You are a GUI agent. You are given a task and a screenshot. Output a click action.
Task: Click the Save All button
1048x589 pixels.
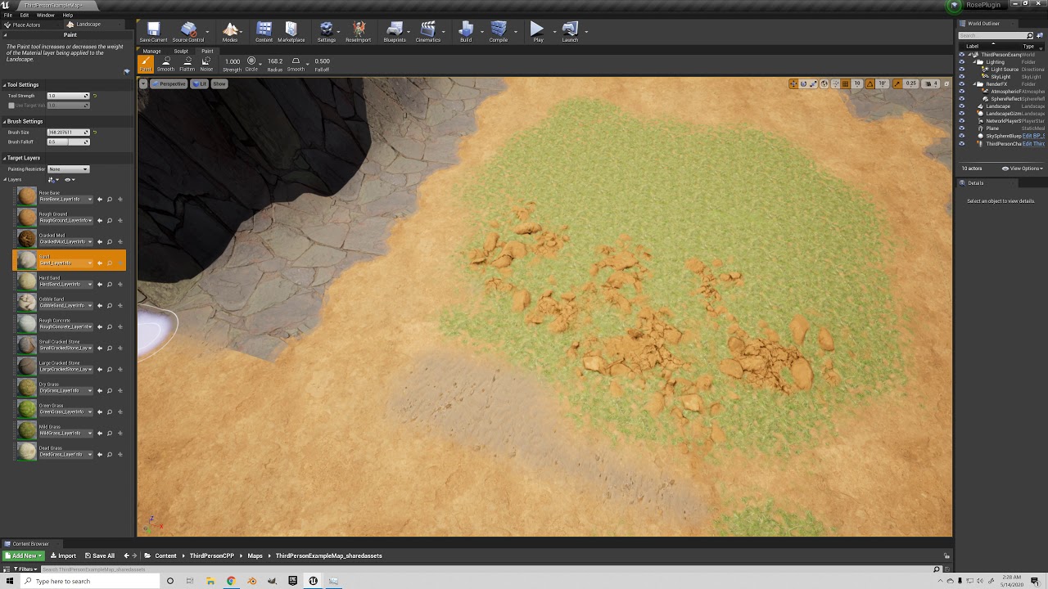(x=100, y=556)
